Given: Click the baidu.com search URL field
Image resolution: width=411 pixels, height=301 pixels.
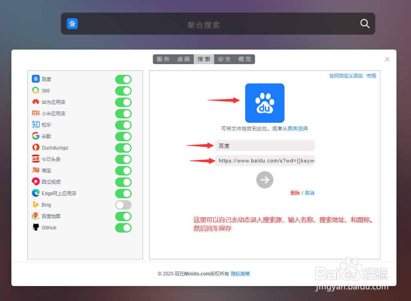Looking at the screenshot, I should [265, 161].
